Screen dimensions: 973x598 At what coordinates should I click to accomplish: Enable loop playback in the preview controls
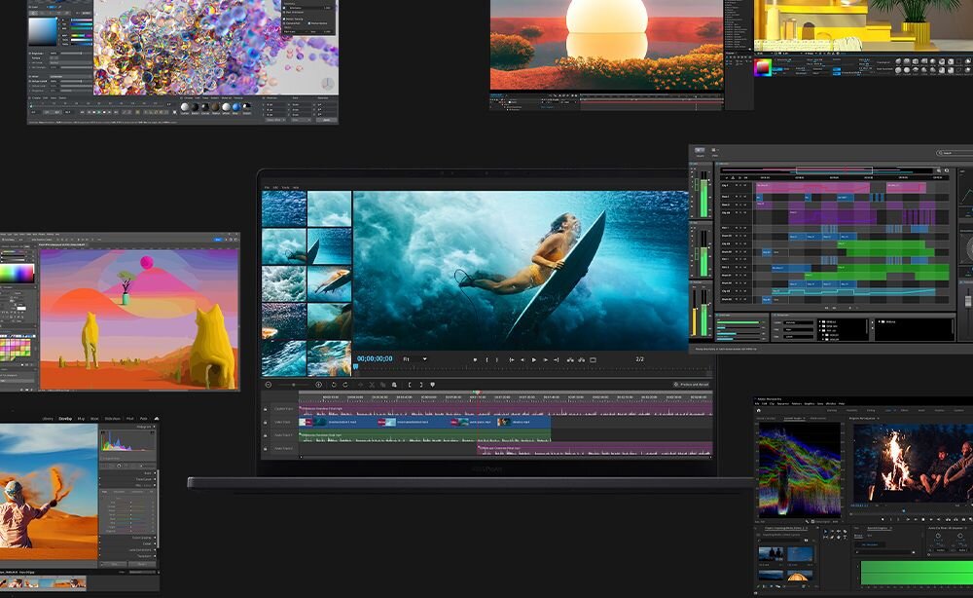(x=568, y=360)
